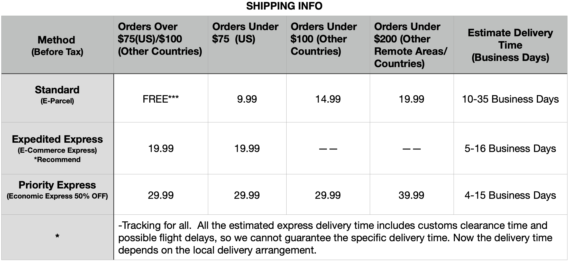
Task: Click the 39.99 price cell
Action: pos(411,195)
